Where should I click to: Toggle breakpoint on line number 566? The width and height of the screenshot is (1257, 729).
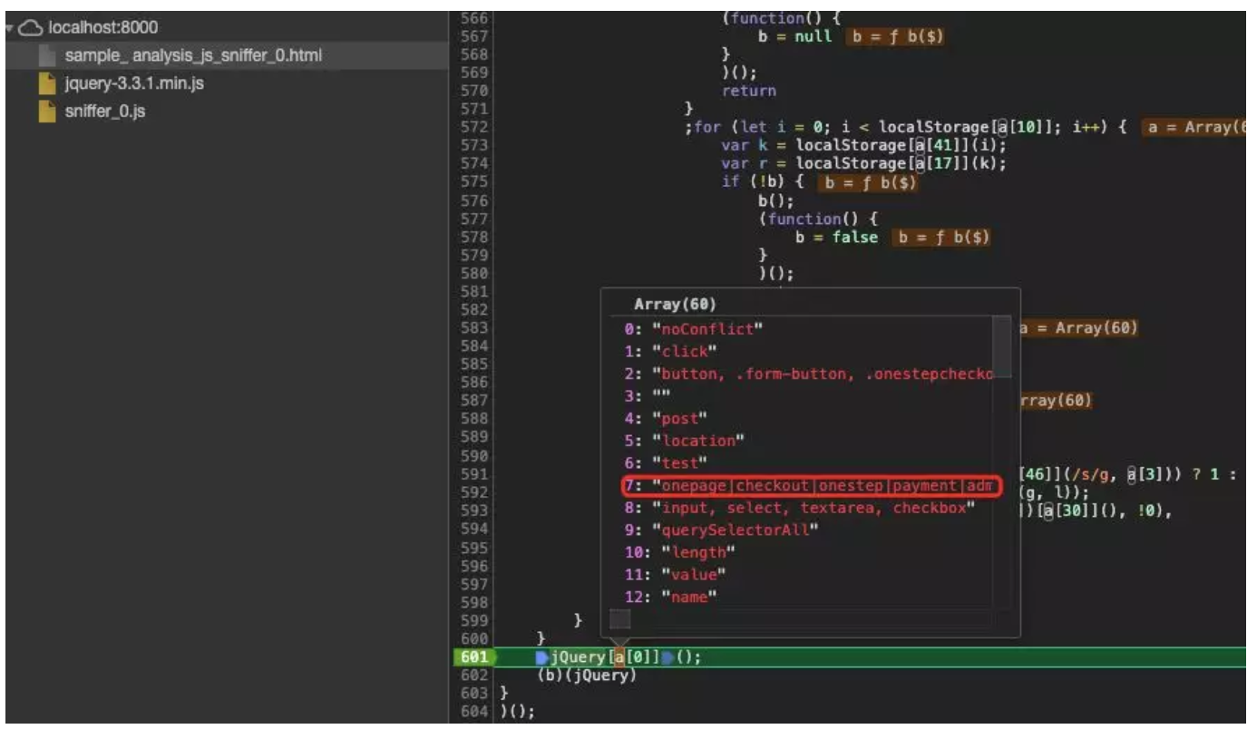click(x=474, y=19)
